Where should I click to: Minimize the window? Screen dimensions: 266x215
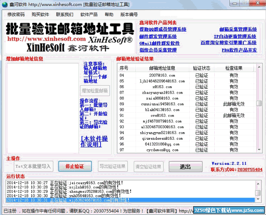(x=235, y=3)
